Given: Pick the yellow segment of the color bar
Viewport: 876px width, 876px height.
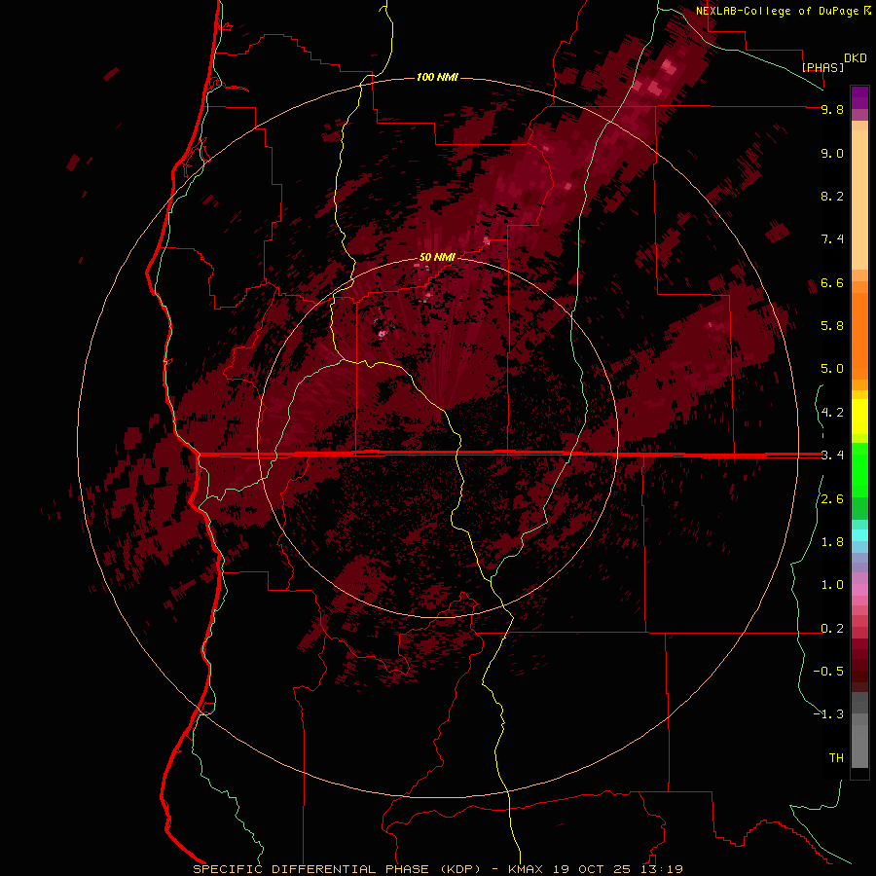Looking at the screenshot, I should point(859,417).
